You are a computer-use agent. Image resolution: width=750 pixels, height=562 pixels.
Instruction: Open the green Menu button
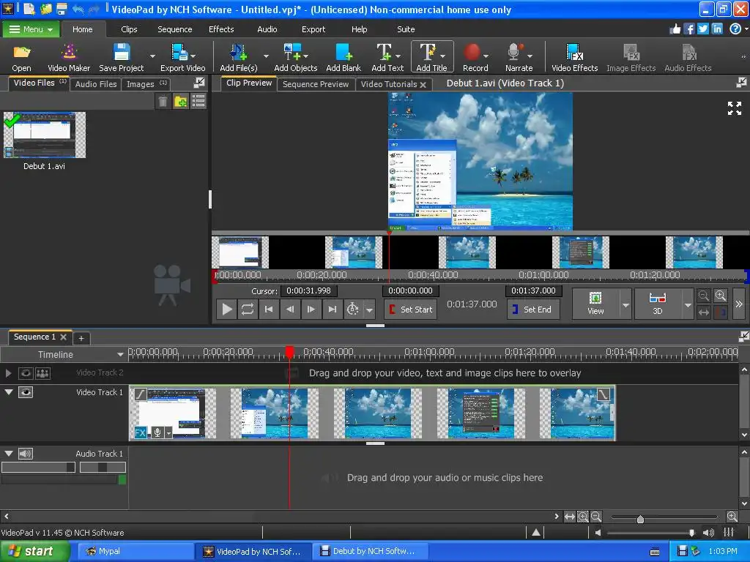[31, 29]
